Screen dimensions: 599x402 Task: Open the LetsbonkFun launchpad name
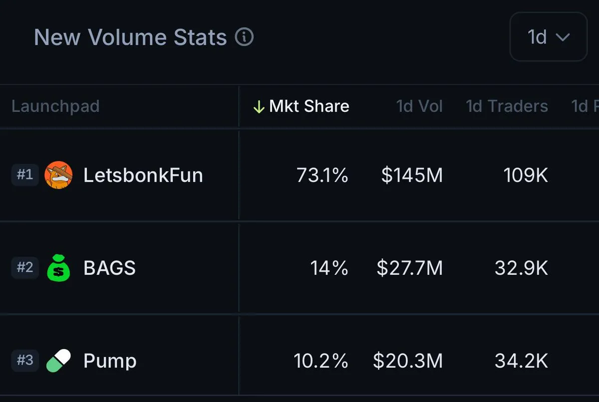[x=143, y=175]
